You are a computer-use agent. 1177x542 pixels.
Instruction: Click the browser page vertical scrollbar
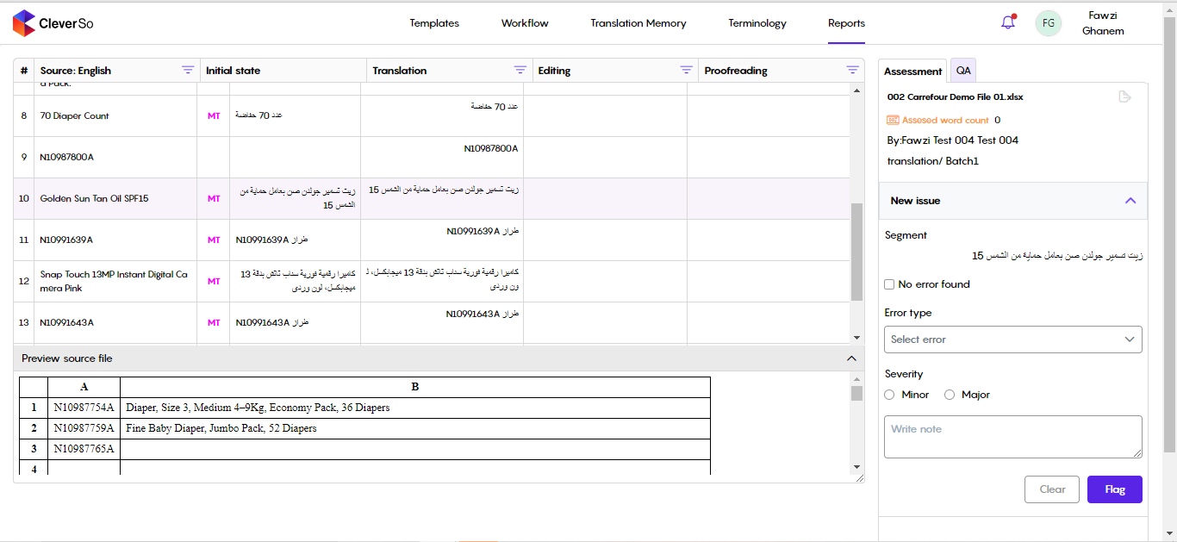[1169, 233]
